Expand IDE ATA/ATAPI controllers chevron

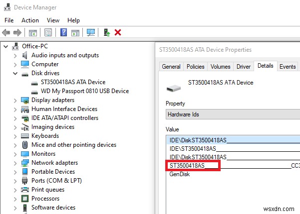coord(15,118)
